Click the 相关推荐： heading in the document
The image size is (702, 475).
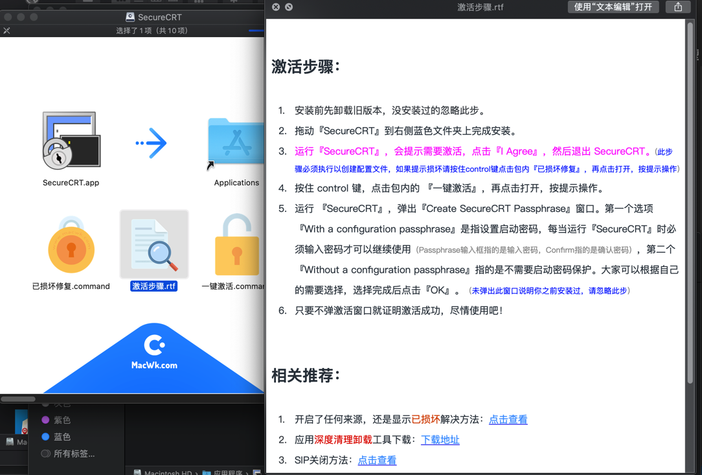coord(306,375)
